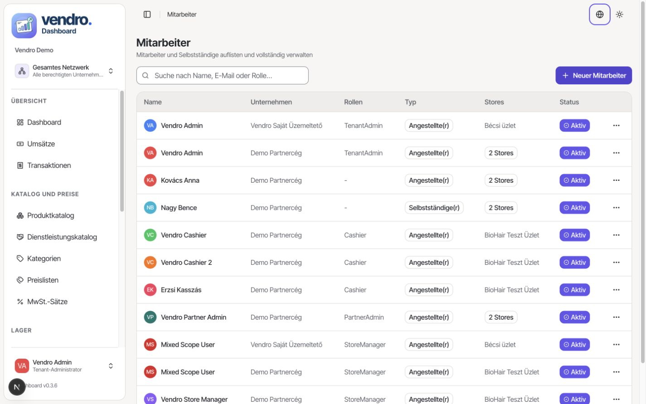Image resolution: width=646 pixels, height=404 pixels.
Task: Click the network icon beside Gesamtes Netzwerk
Action: (x=22, y=71)
